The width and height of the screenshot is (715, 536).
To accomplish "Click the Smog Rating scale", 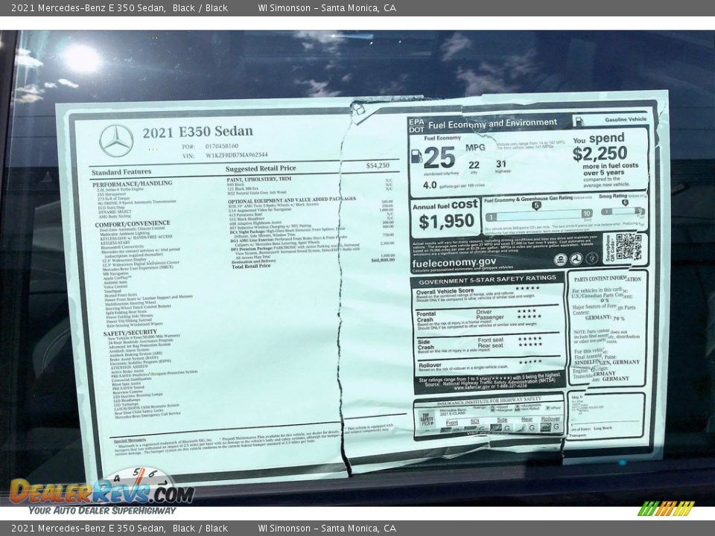I will click(623, 211).
